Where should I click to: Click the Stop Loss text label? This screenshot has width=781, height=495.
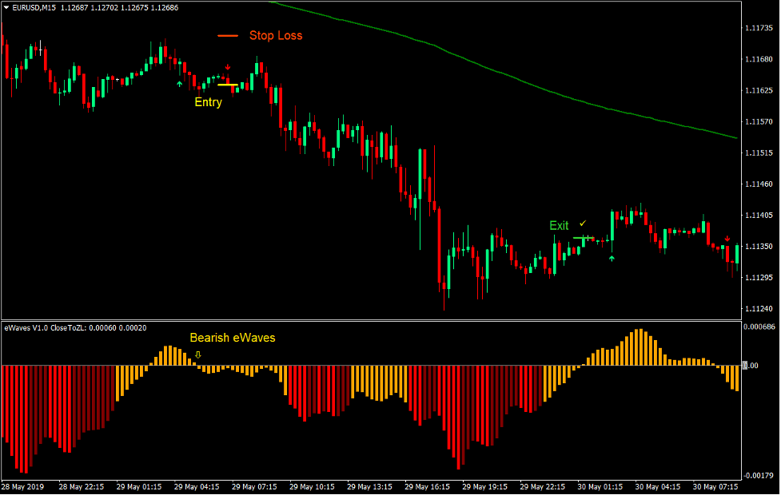point(276,35)
